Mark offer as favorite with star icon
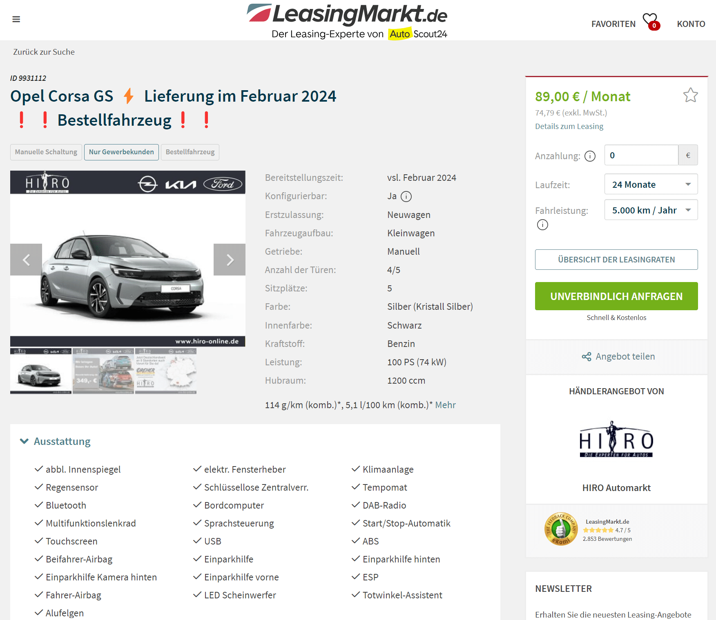 [690, 95]
